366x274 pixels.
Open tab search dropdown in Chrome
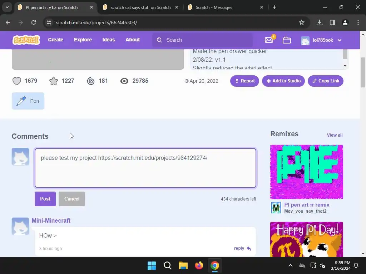(7, 7)
